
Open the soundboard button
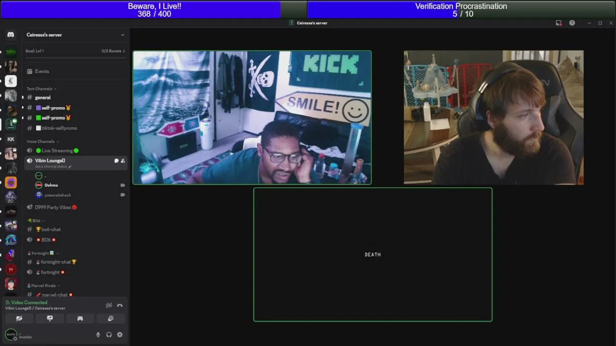point(111,318)
